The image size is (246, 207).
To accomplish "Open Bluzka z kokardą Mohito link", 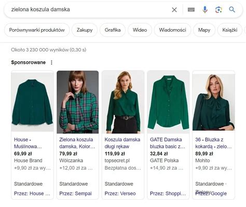I will 213,143.
